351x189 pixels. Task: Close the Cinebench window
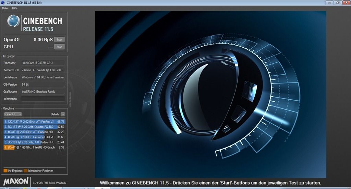click(346, 3)
